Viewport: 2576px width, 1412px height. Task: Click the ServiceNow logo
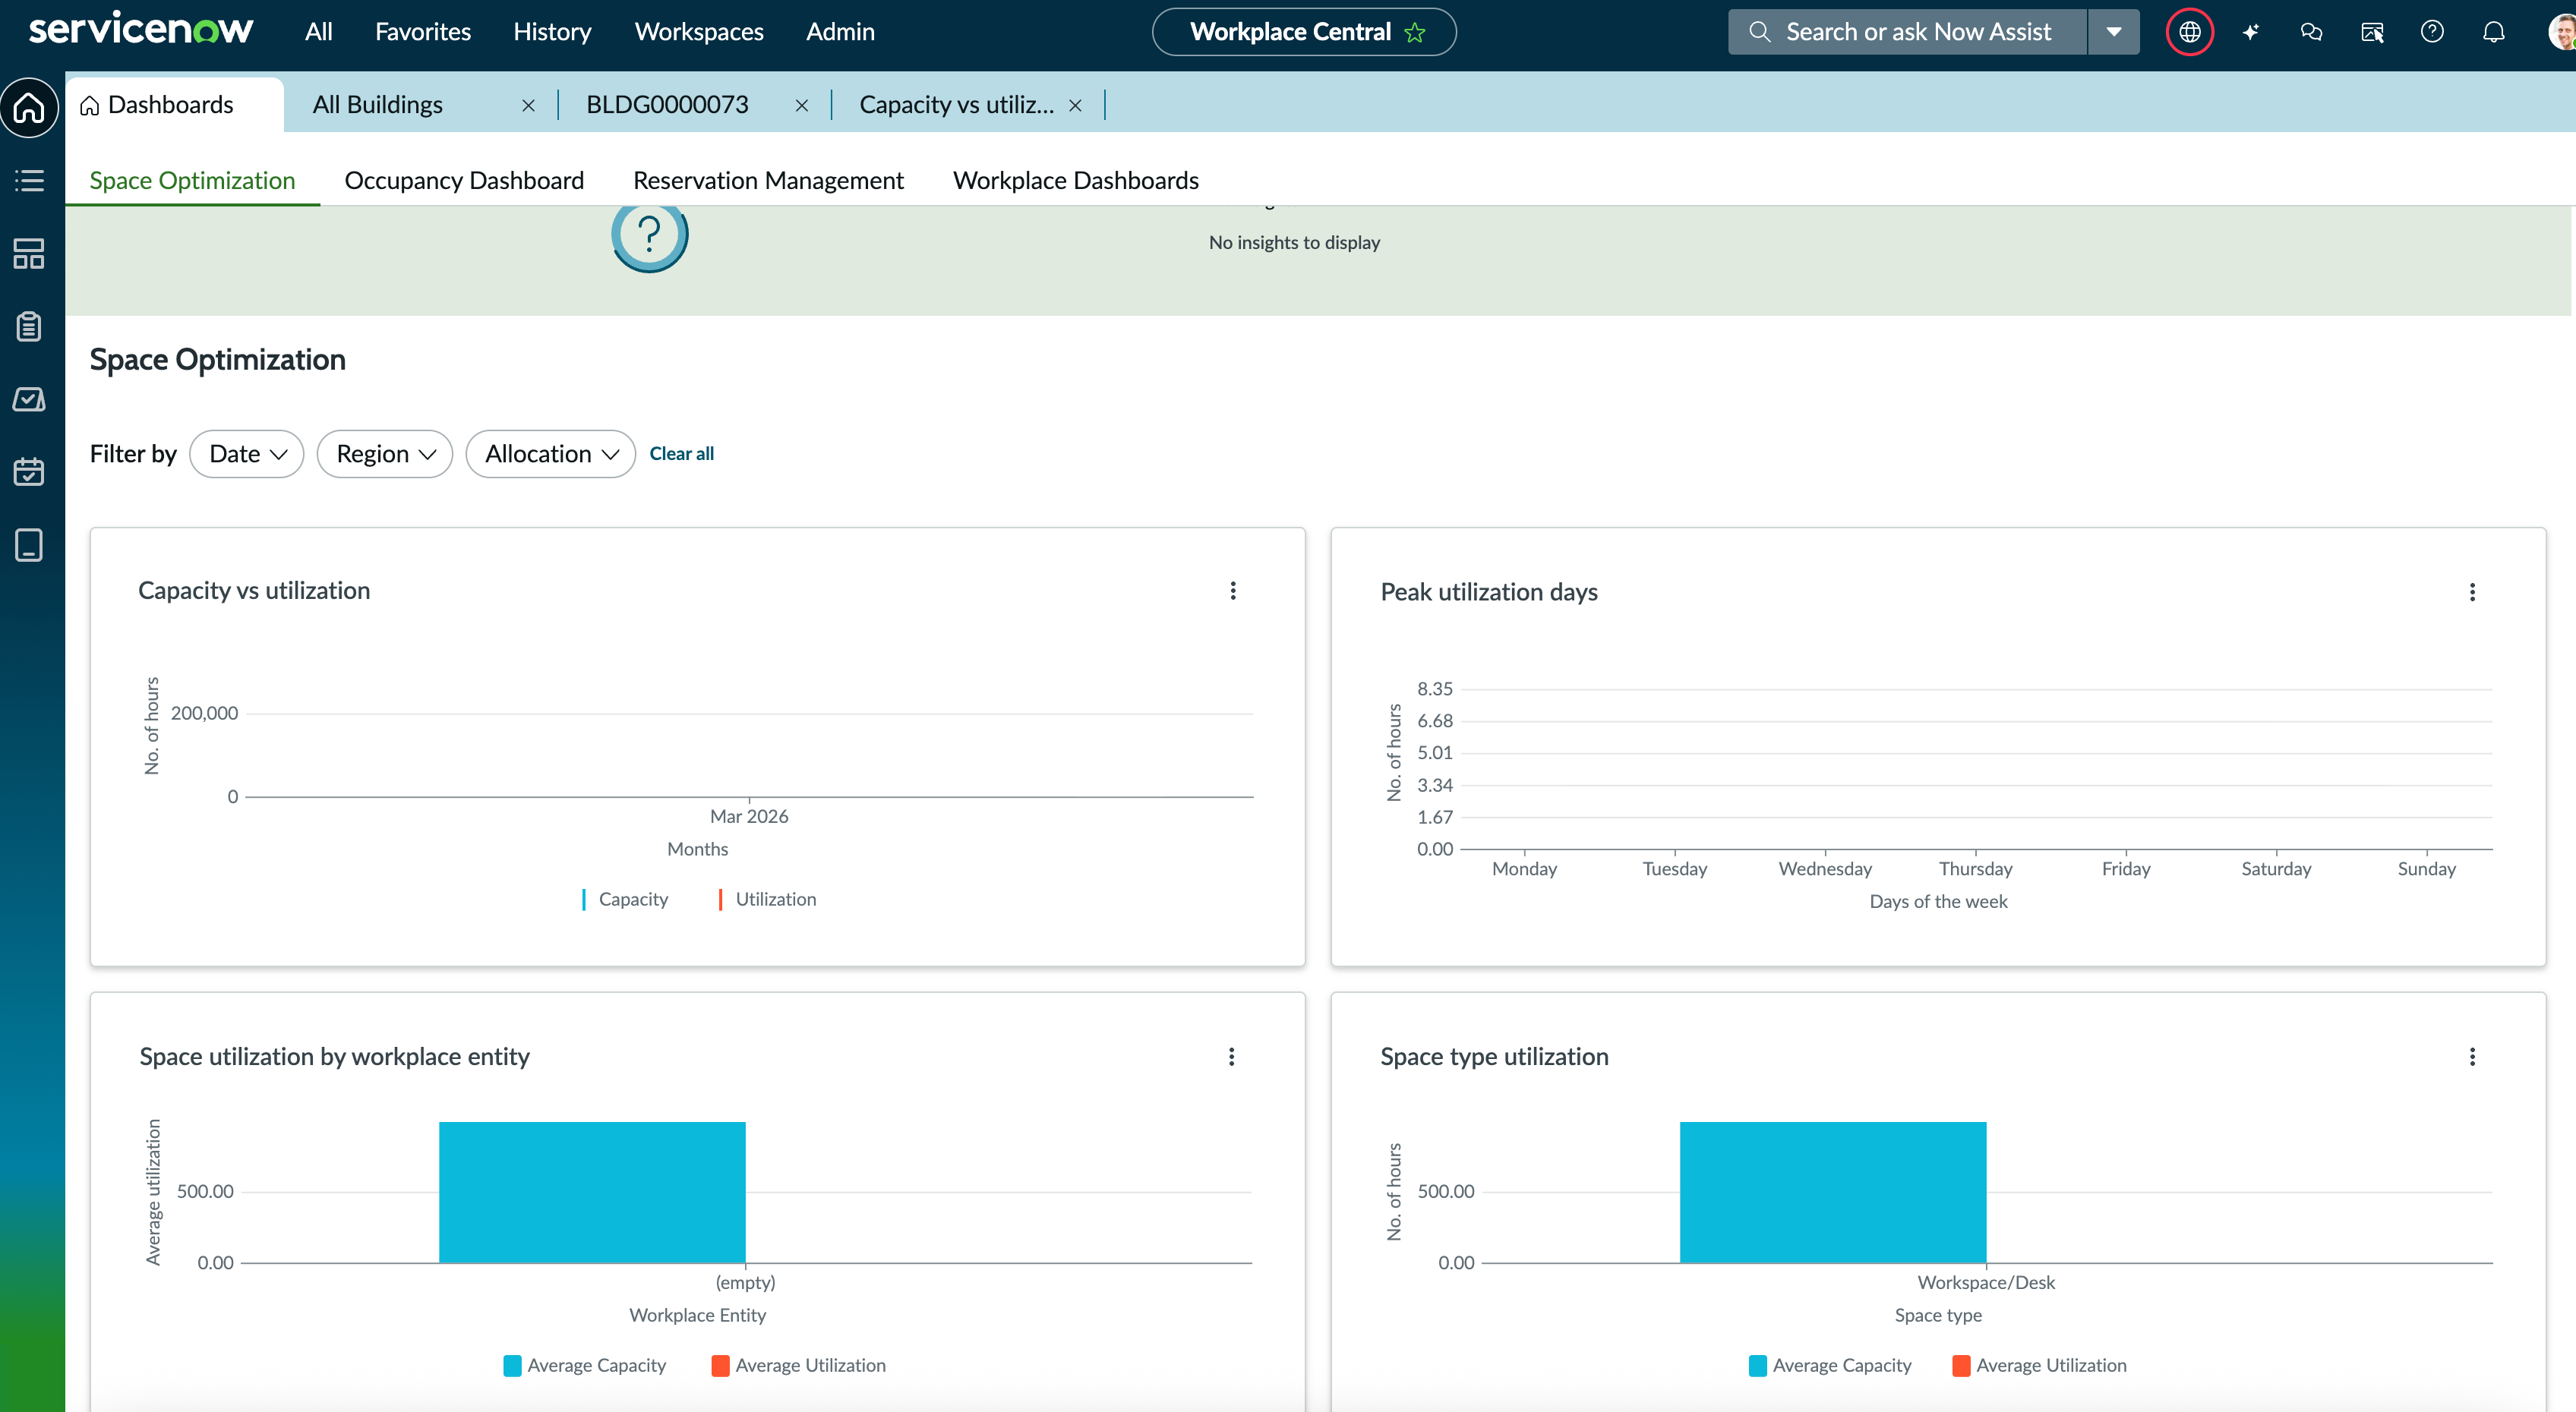[141, 30]
